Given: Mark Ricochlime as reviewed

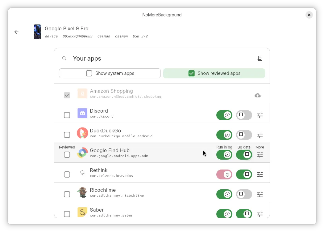Looking at the screenshot, I should click(x=67, y=194).
